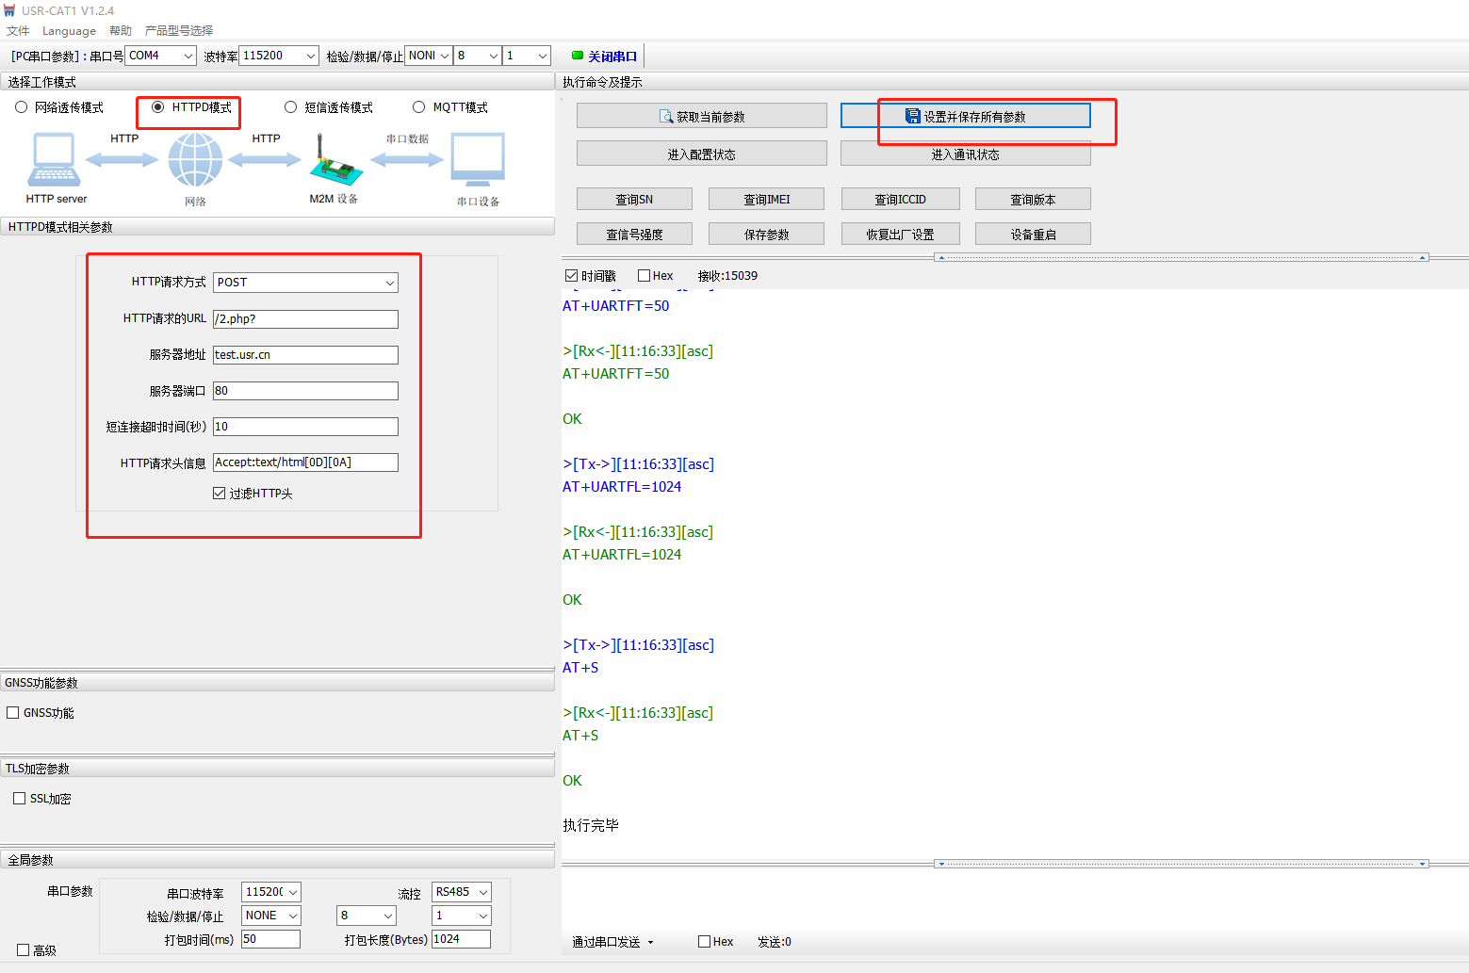Click the green serial port status indicator

578,56
